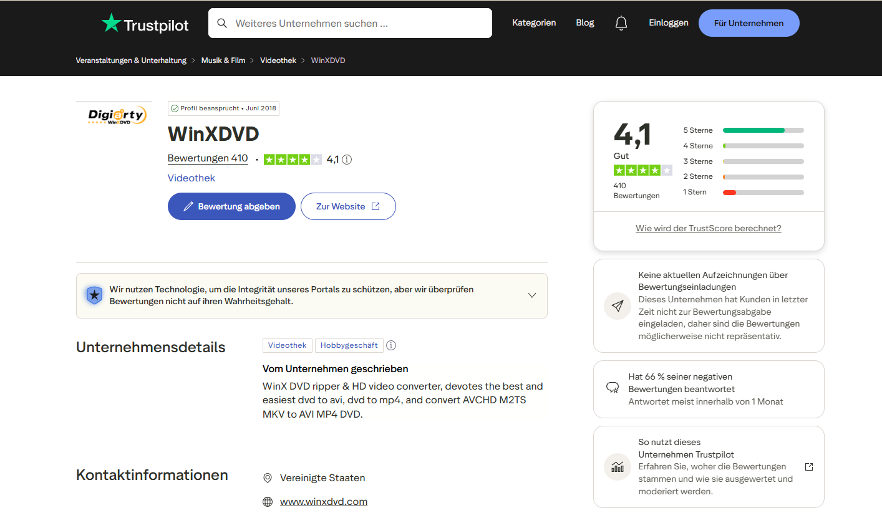
Task: Click the info icon next to Hobbygeschäft
Action: [391, 345]
